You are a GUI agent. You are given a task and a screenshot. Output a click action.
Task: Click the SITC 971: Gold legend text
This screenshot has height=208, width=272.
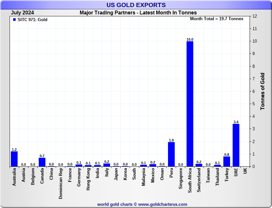click(32, 20)
